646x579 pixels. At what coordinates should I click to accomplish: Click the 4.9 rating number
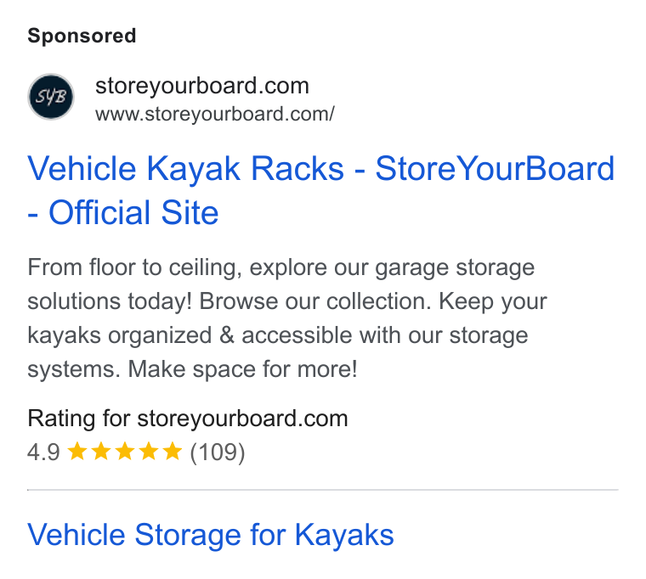pos(43,453)
